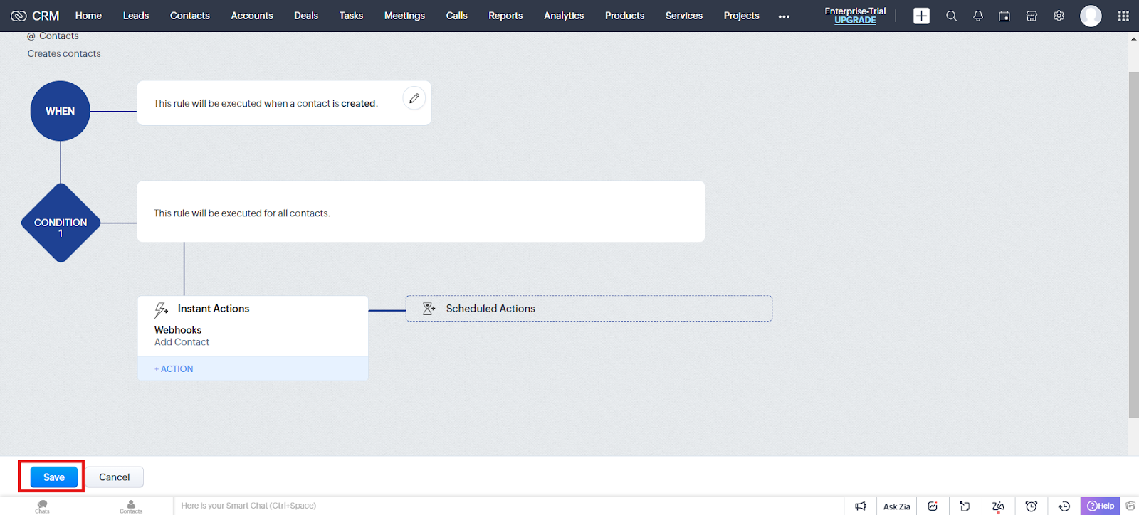Open the Calls tab

[x=457, y=16]
